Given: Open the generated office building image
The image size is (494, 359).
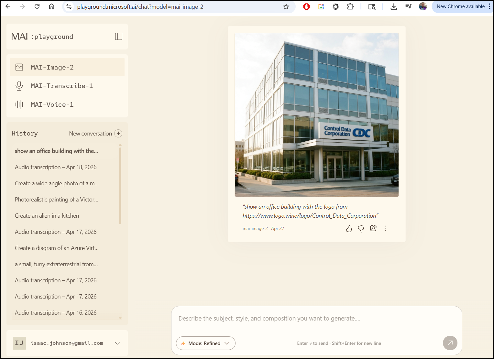Looking at the screenshot, I should click(x=316, y=115).
